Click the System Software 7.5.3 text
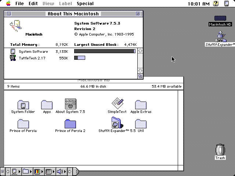 [x=97, y=23]
